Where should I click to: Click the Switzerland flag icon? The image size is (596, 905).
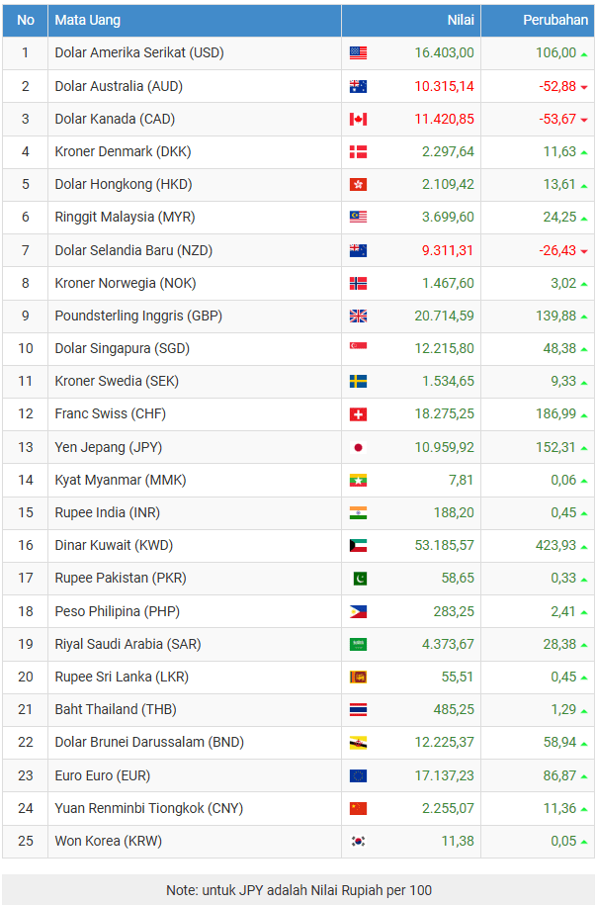[358, 414]
